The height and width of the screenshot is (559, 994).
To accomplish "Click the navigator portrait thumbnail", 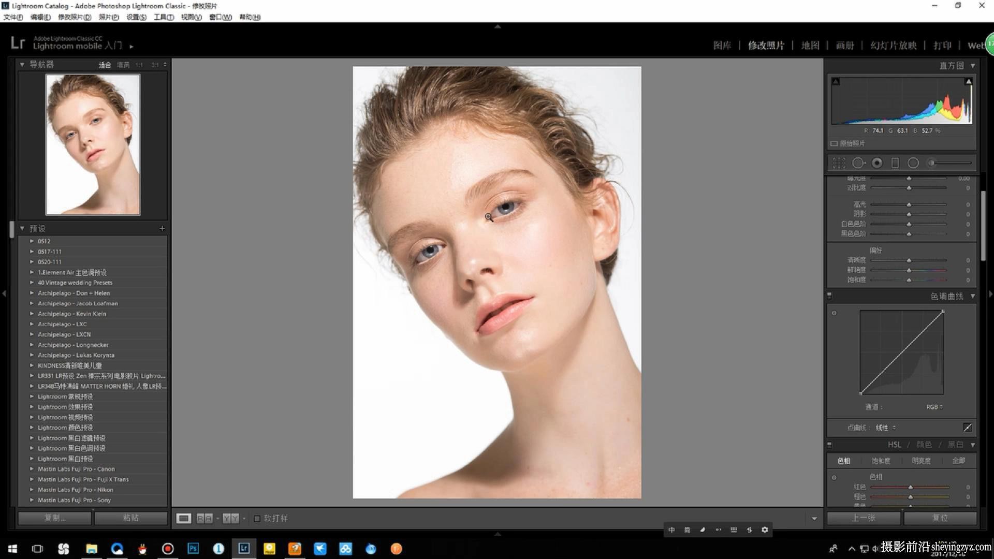I will (x=93, y=144).
